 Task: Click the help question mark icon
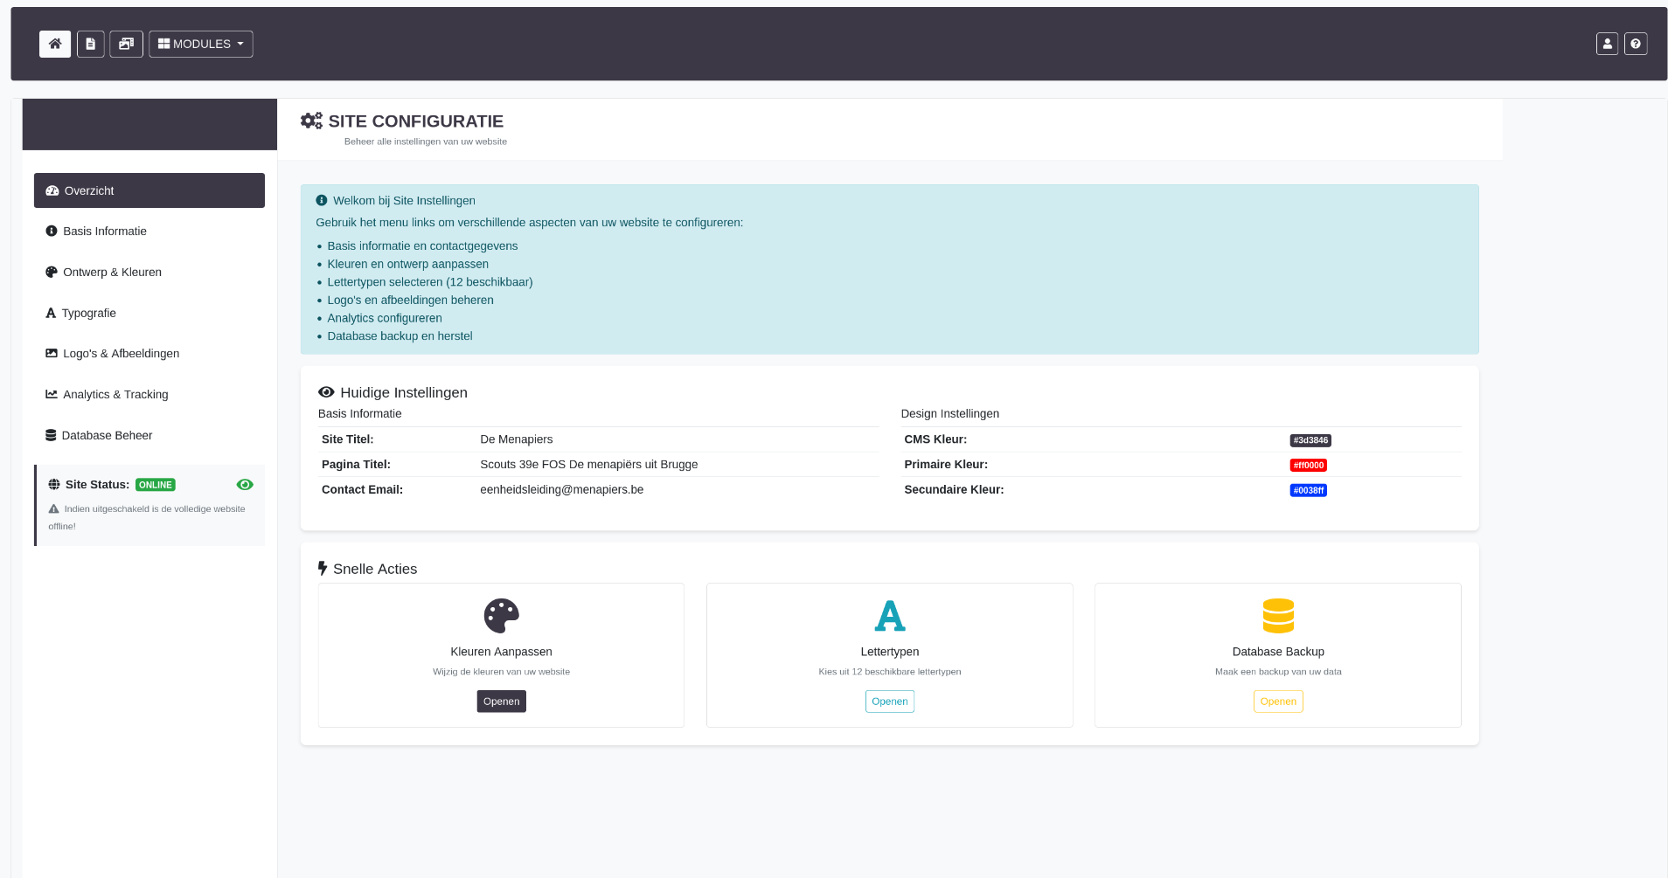1636,44
